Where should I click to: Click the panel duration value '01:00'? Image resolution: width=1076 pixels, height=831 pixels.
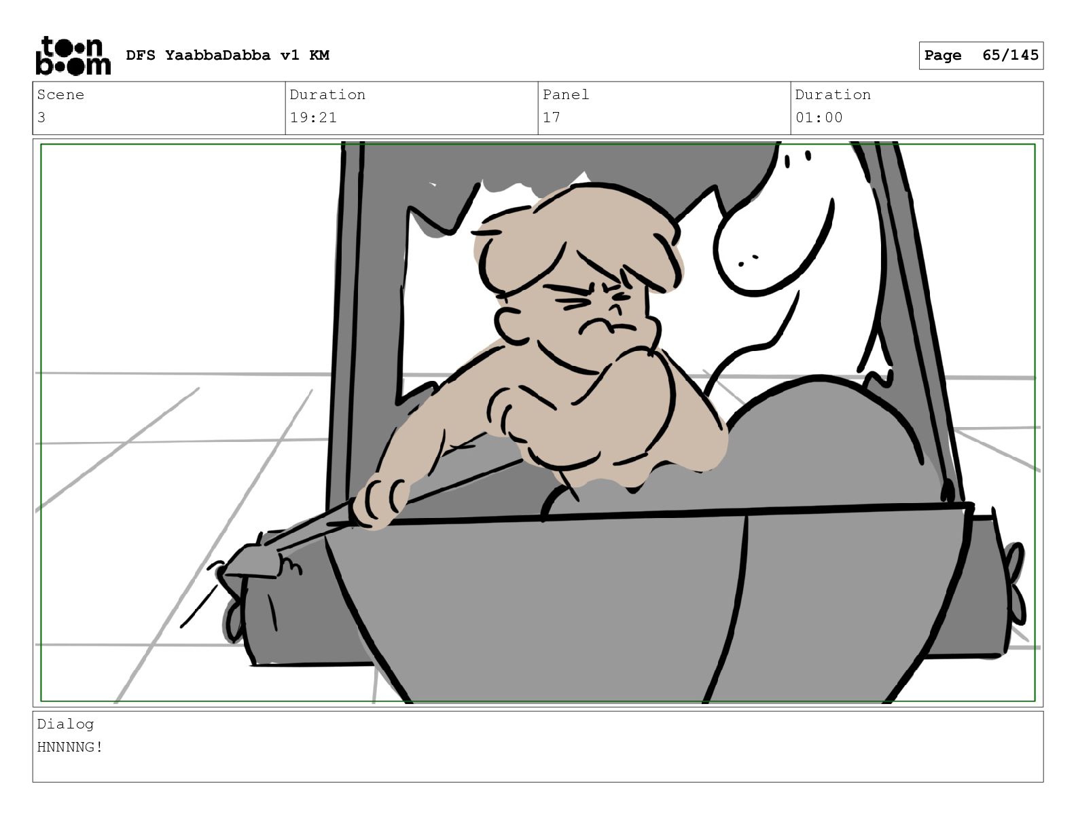tap(819, 117)
